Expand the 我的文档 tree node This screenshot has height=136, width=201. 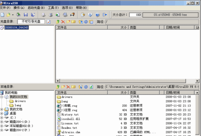coord(2,109)
